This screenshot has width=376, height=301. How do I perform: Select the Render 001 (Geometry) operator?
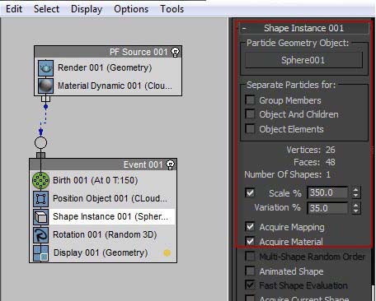(x=108, y=67)
